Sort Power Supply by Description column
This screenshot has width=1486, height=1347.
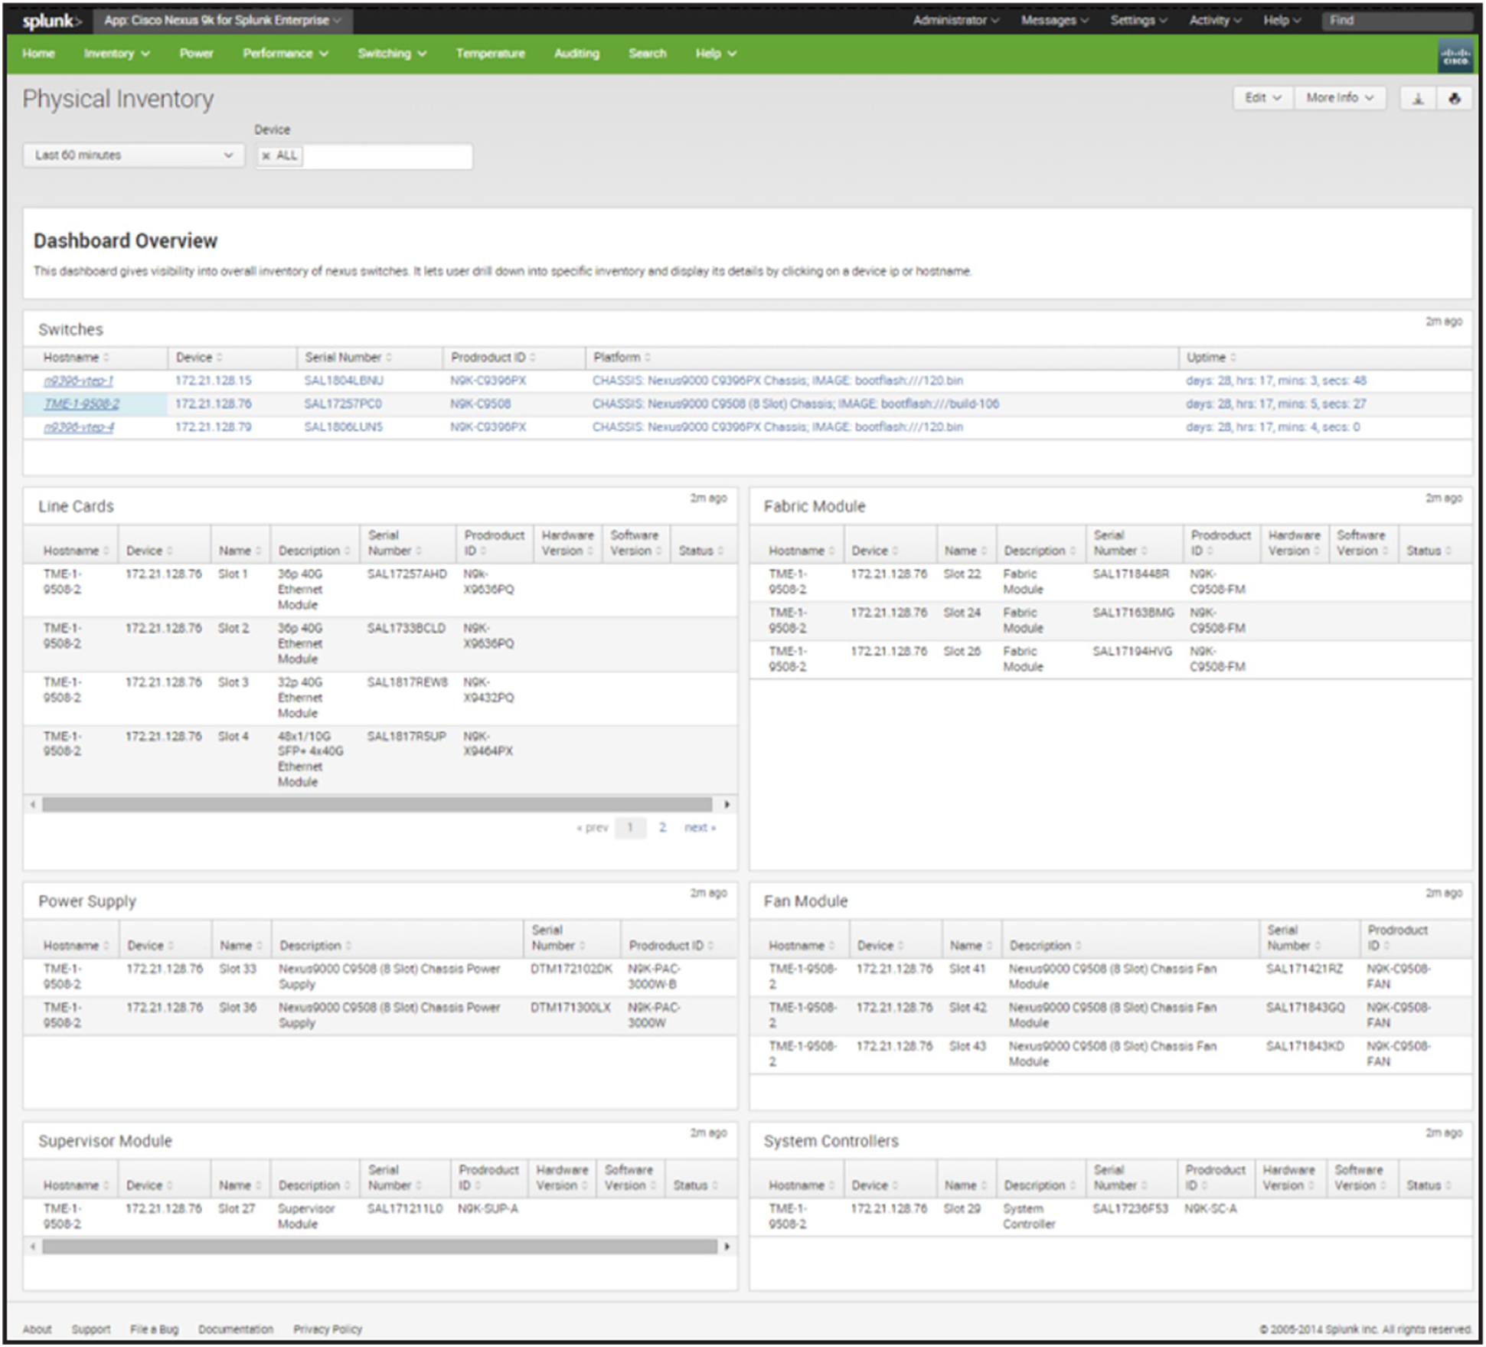point(315,946)
